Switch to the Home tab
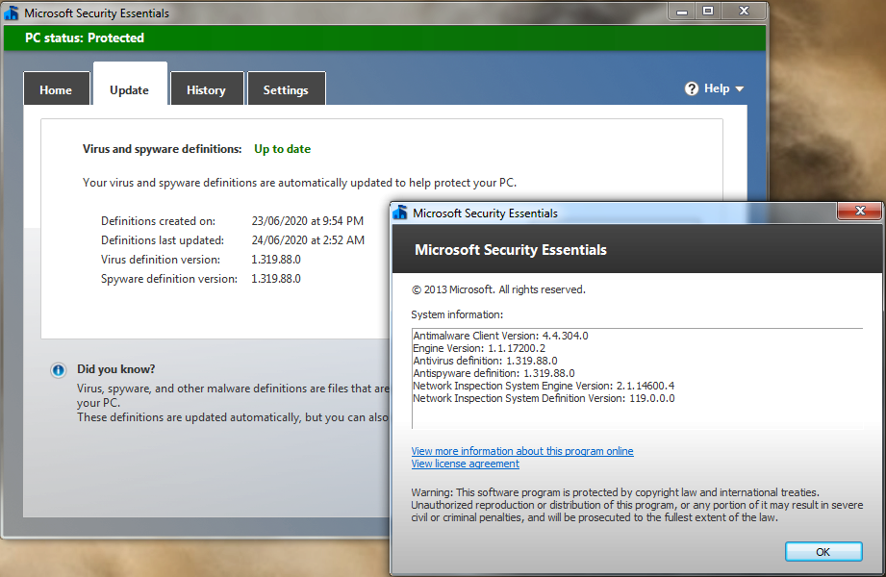 (56, 89)
